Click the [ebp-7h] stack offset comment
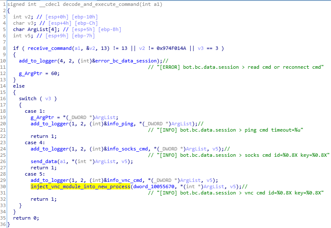This screenshot has height=228, width=331. tap(83, 36)
